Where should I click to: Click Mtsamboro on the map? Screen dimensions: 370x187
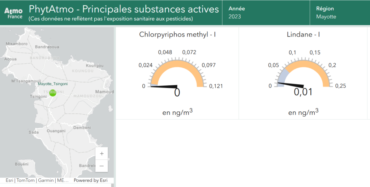(17, 44)
